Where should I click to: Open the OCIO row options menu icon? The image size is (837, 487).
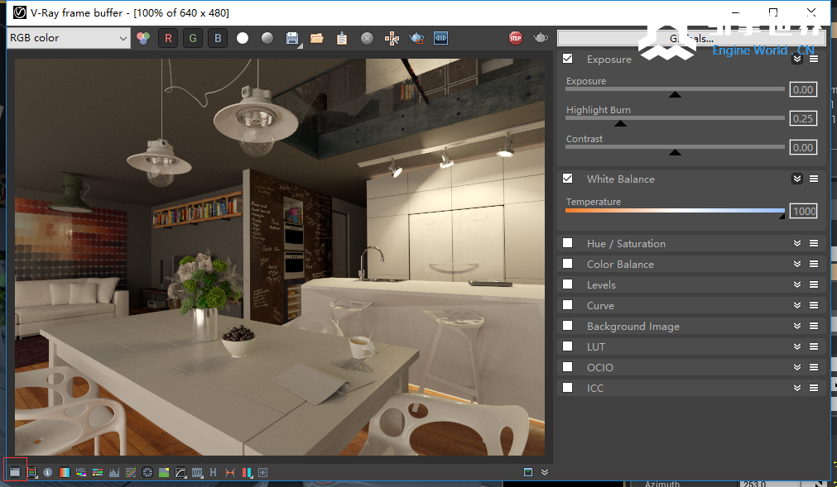coord(814,367)
